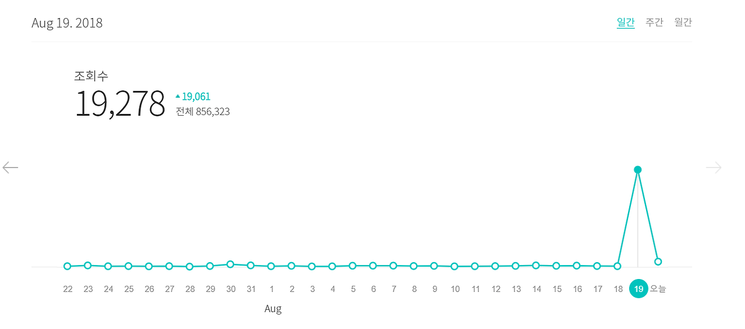
Task: Click date label 18 on the axis
Action: coord(618,289)
